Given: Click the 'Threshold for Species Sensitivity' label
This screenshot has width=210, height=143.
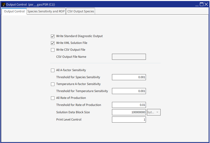Looking at the screenshot, I should click(78, 77).
